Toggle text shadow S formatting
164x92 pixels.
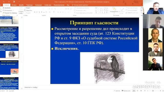coord(42,12)
